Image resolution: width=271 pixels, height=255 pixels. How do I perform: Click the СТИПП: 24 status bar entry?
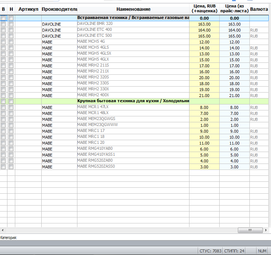tap(234, 251)
